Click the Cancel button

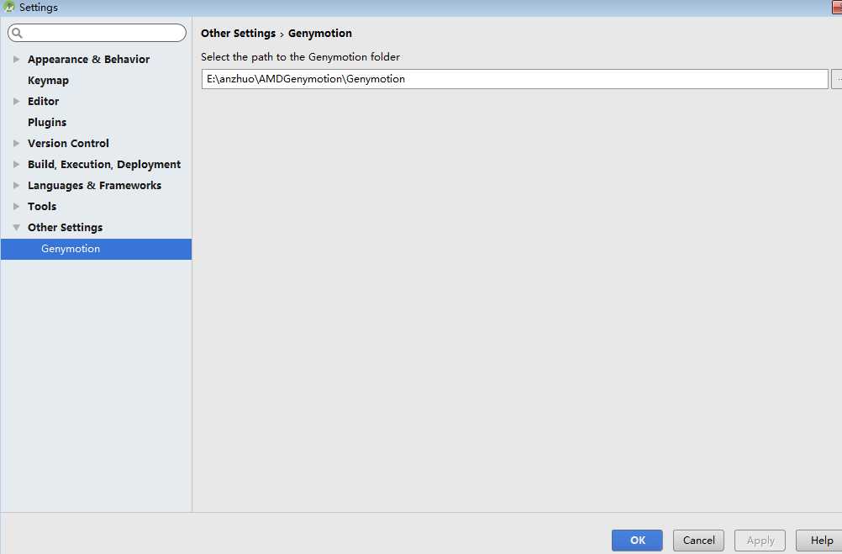pos(698,540)
